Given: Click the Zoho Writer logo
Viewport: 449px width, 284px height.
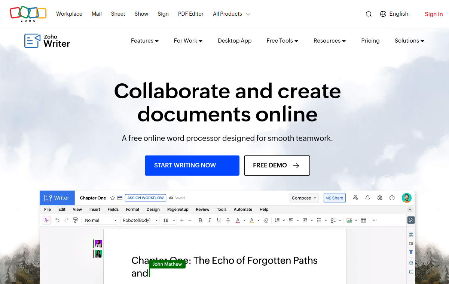Looking at the screenshot, I should 47,41.
